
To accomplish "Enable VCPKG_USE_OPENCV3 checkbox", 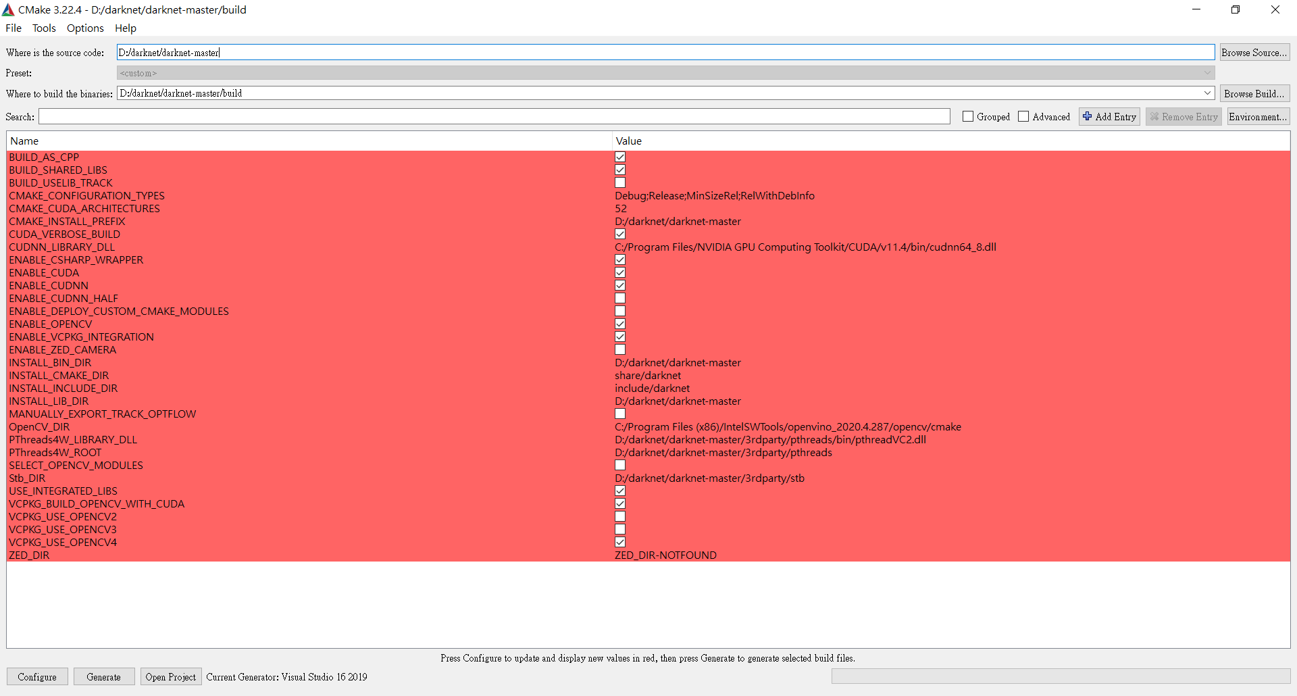I will click(620, 529).
